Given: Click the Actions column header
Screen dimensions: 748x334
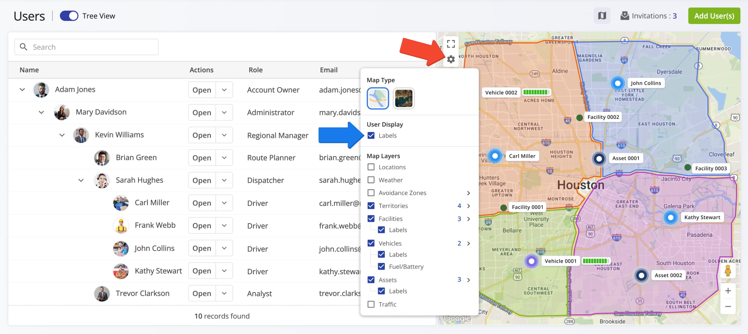Looking at the screenshot, I should (x=201, y=70).
